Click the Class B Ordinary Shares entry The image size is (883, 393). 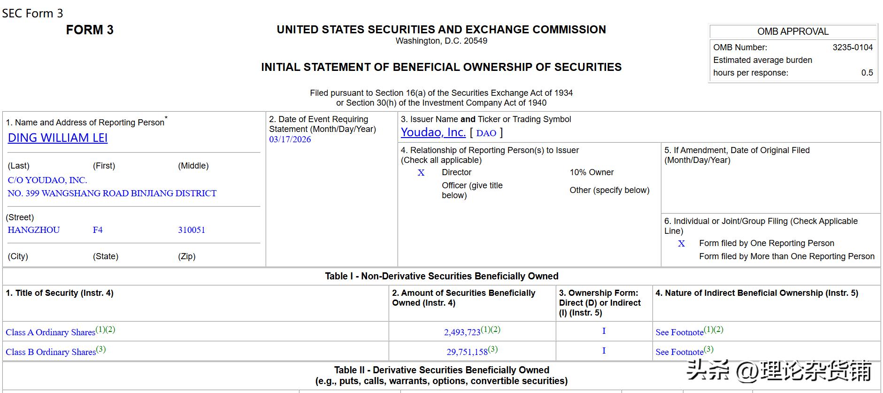51,352
